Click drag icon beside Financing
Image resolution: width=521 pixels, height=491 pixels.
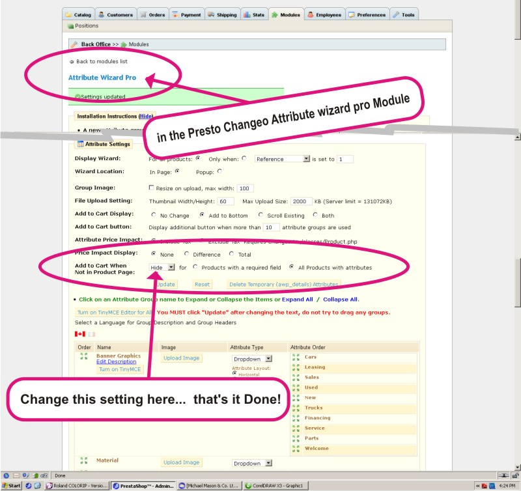pos(296,418)
